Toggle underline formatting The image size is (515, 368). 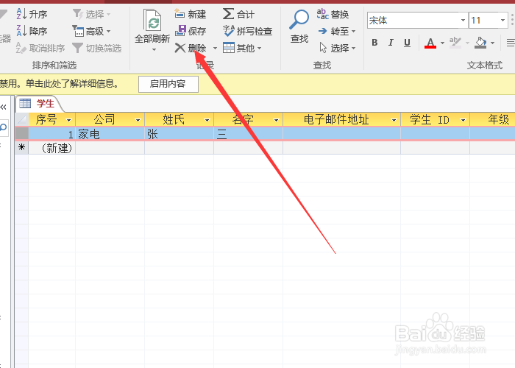408,43
